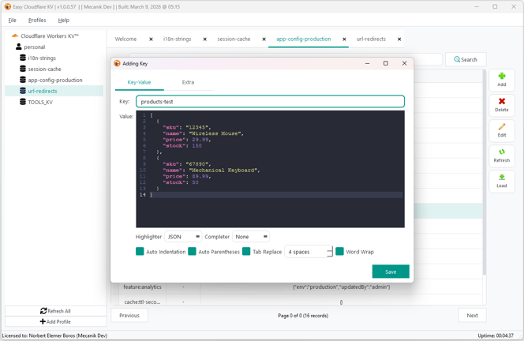Click the main window title bar app icon
This screenshot has width=524, height=341.
tap(7, 6)
